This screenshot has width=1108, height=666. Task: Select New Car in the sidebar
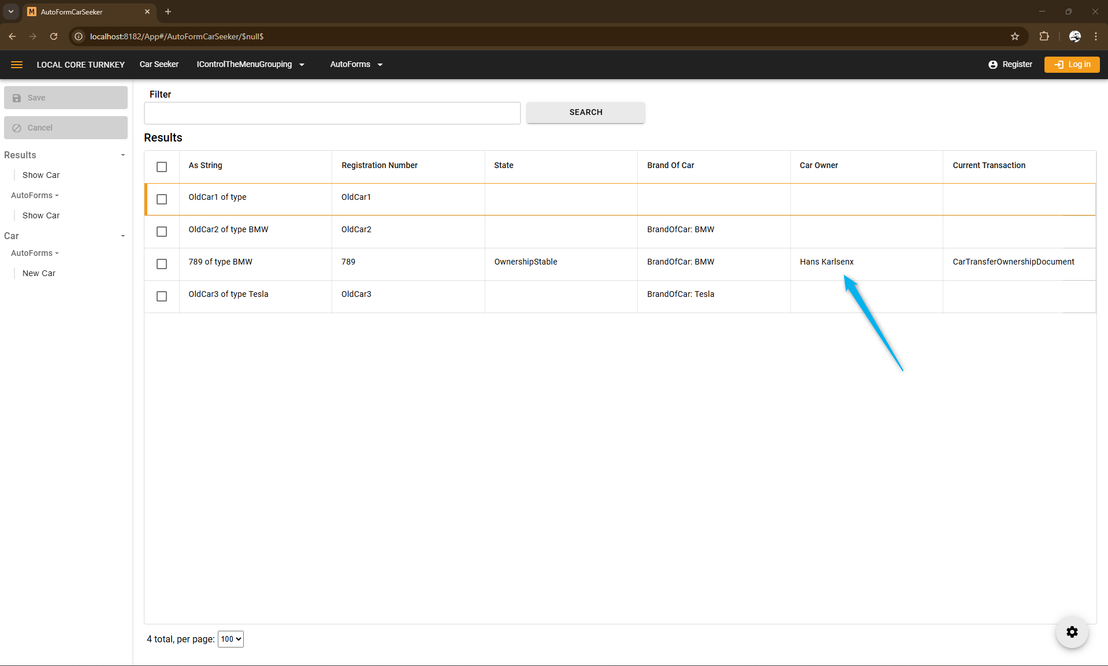tap(39, 273)
